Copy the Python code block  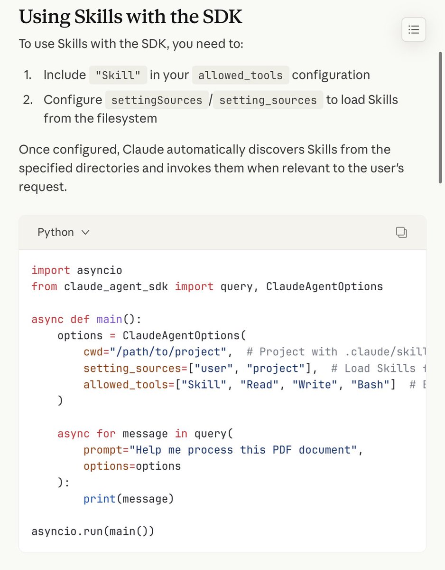click(401, 232)
